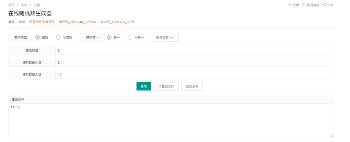Open 华为云_1核1G1M_0.9元 link
Image resolution: width=350 pixels, height=142 pixels.
tap(117, 22)
